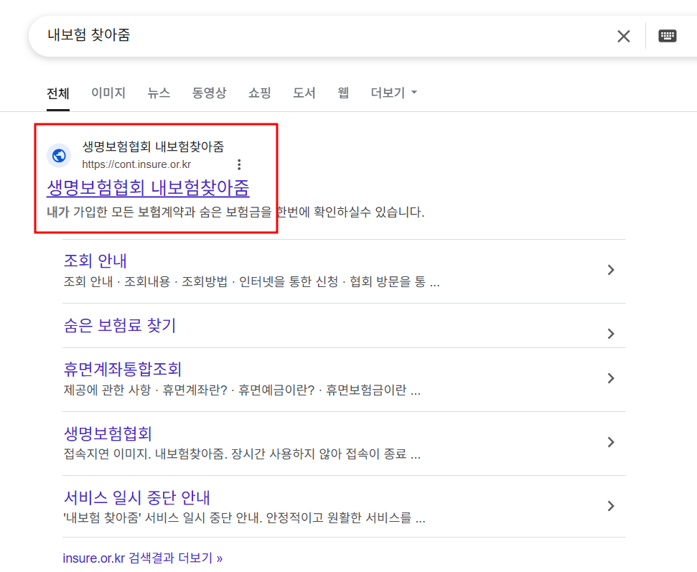The height and width of the screenshot is (572, 697).
Task: Click insure.or.kr 검색결과 더보기 link
Action: pos(142,558)
